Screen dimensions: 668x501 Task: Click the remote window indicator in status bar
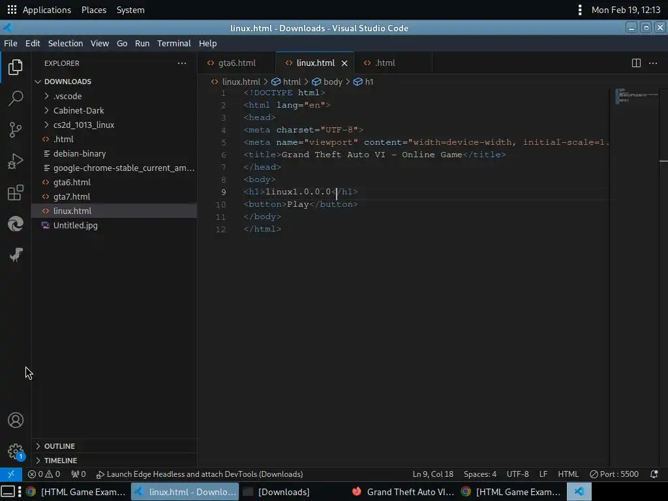11,474
